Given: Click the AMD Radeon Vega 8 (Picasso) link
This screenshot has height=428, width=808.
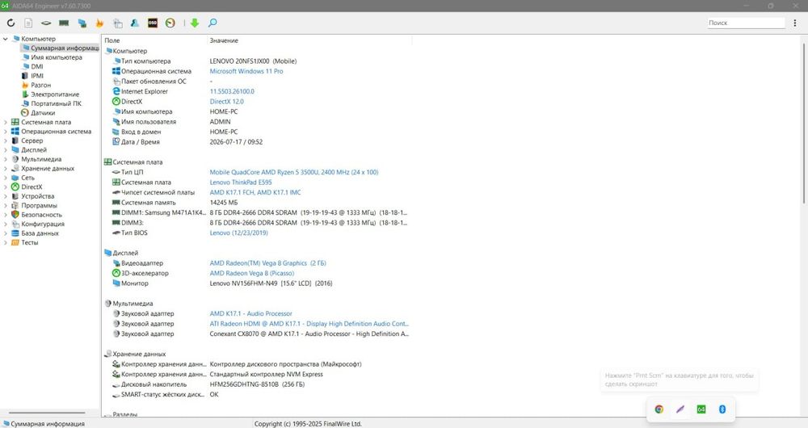Looking at the screenshot, I should [x=251, y=273].
